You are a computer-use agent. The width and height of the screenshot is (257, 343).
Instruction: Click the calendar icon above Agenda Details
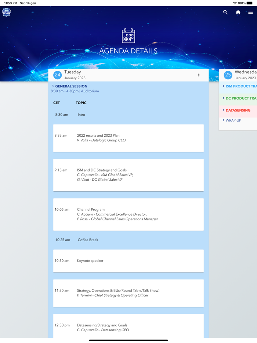(x=128, y=36)
